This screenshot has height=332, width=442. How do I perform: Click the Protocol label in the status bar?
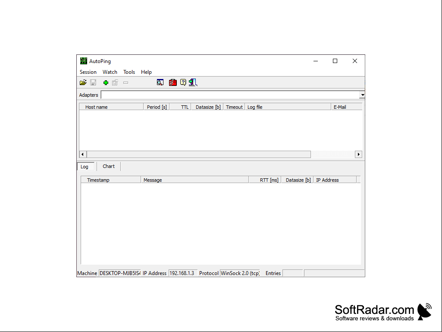coord(209,273)
